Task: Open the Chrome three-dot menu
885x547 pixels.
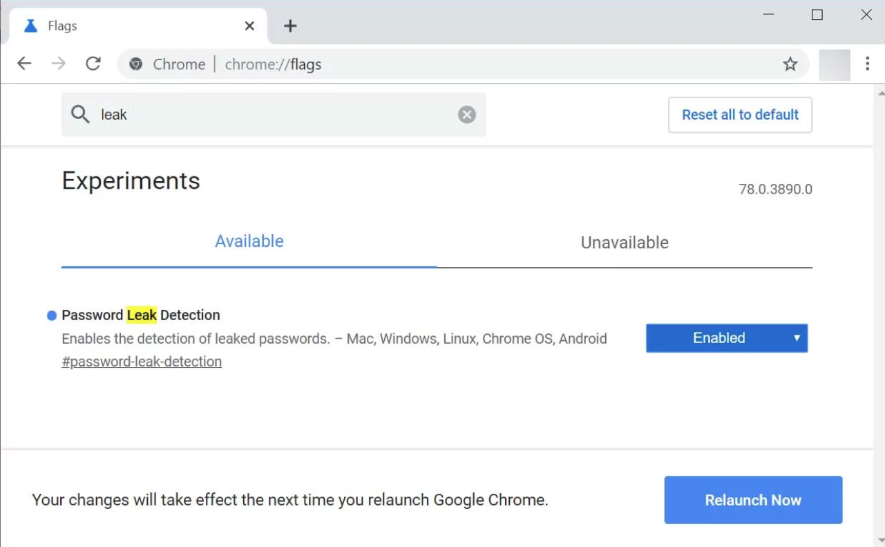Action: [x=867, y=64]
